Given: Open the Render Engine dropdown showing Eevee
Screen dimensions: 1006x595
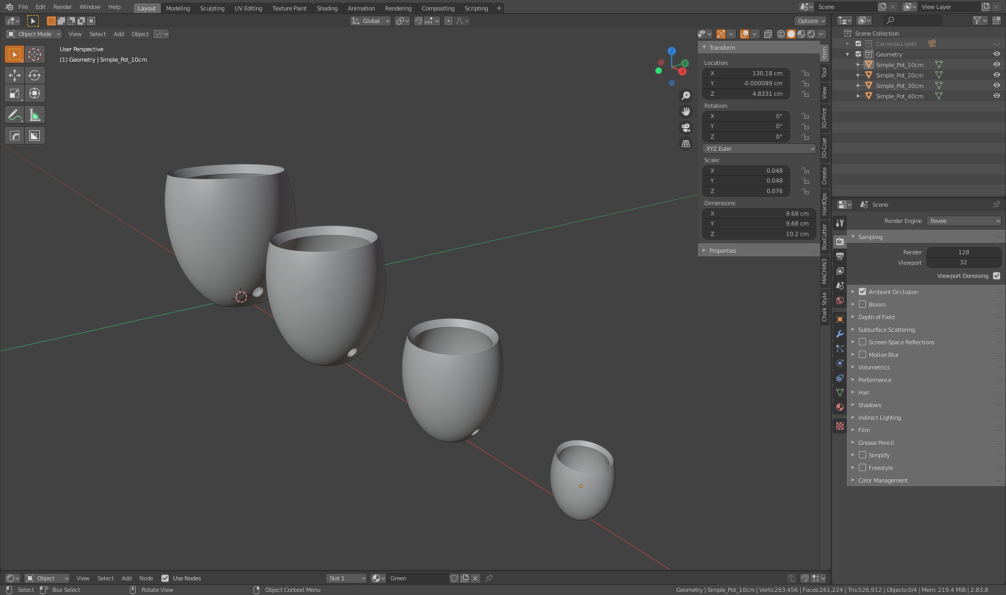Looking at the screenshot, I should (964, 221).
